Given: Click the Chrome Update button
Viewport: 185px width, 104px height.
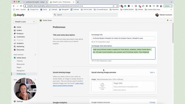Looking at the screenshot, I should pyautogui.click(x=168, y=6).
